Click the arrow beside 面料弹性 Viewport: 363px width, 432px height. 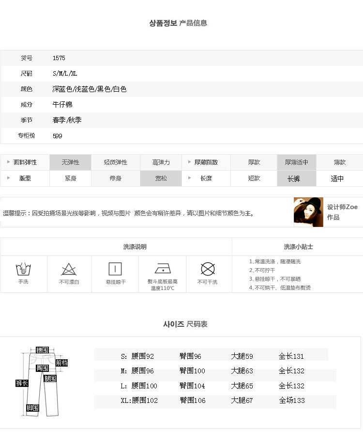[9, 162]
